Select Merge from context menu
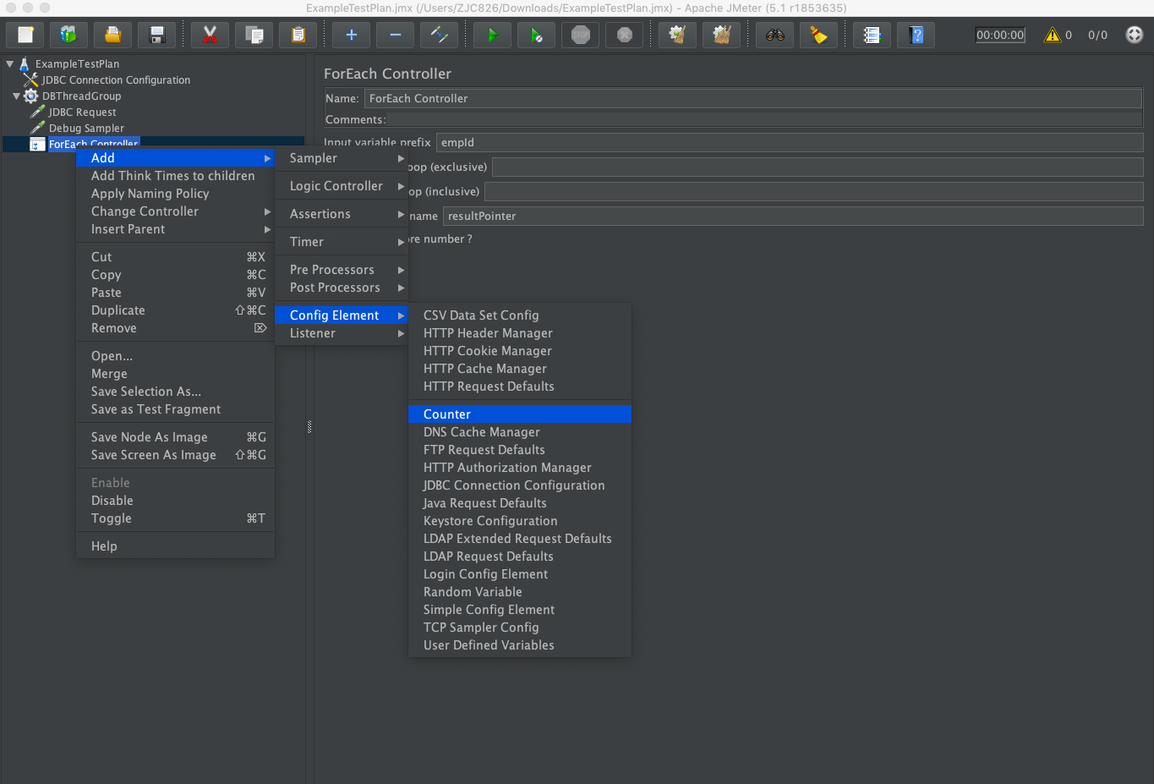 coord(175,374)
